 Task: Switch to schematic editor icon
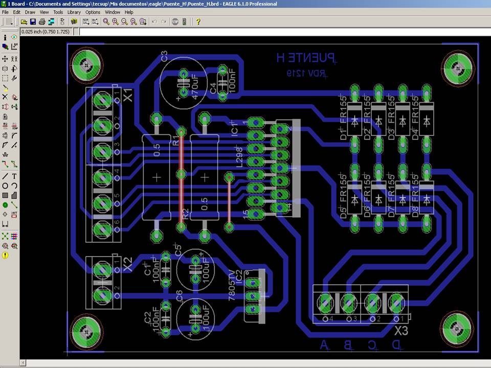click(x=62, y=21)
